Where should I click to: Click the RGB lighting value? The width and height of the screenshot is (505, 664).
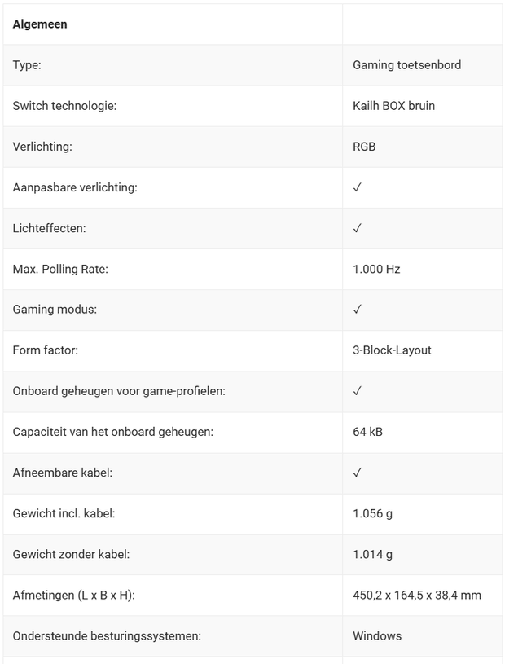tap(364, 147)
